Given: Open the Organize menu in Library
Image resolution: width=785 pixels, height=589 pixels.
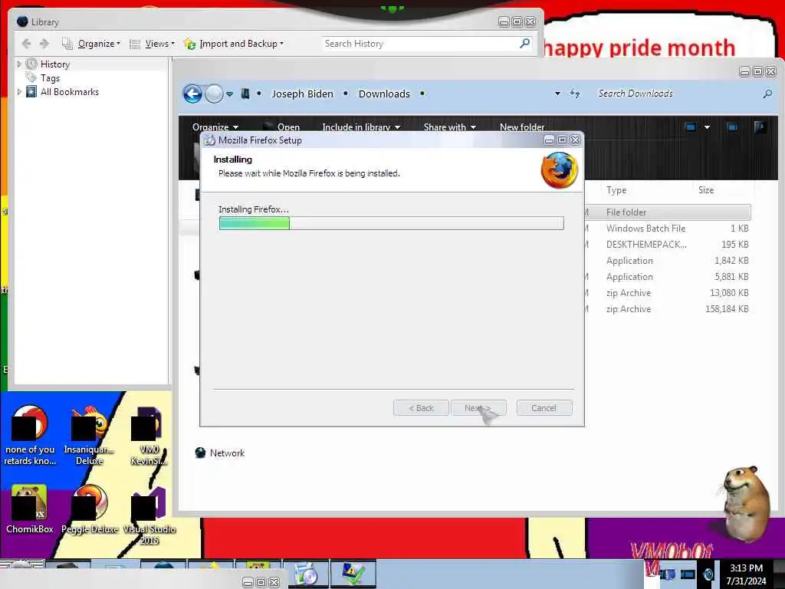Looking at the screenshot, I should 91,44.
